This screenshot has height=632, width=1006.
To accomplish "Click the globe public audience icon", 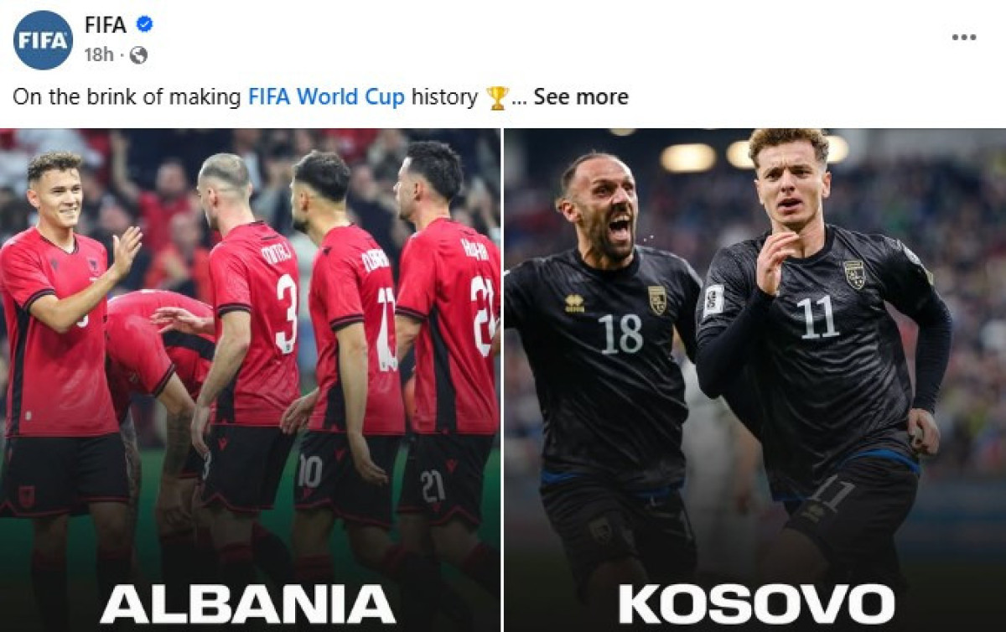I will (138, 55).
